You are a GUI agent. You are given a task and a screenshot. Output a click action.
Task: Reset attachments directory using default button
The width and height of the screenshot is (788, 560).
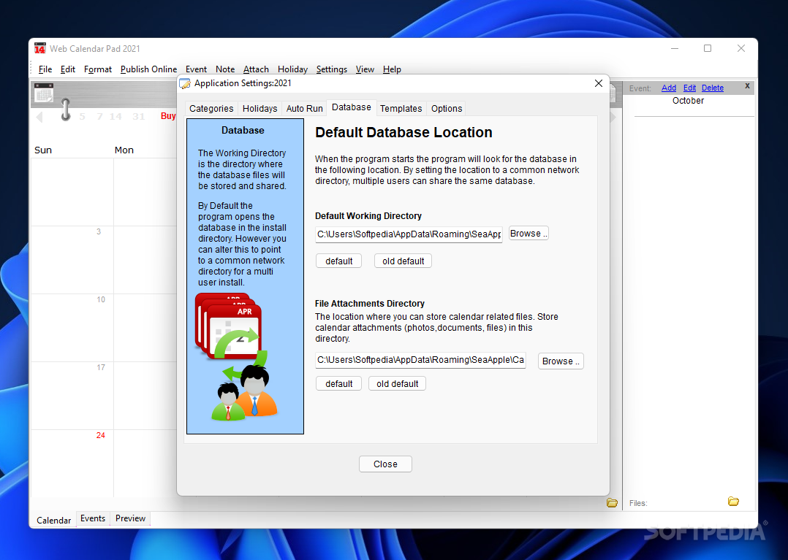338,384
